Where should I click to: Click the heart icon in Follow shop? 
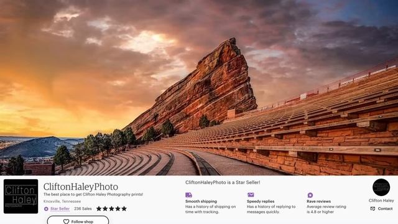tap(67, 222)
